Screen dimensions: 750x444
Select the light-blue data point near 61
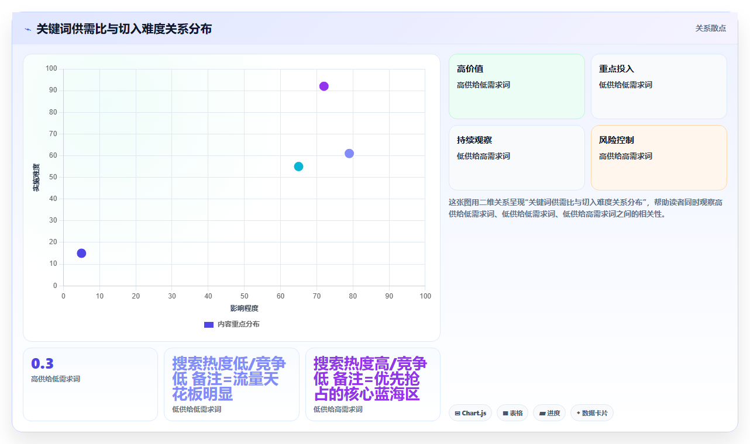coord(349,154)
